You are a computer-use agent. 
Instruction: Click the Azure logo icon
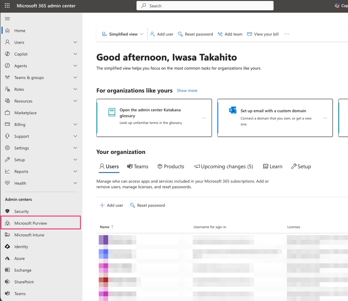click(7, 258)
